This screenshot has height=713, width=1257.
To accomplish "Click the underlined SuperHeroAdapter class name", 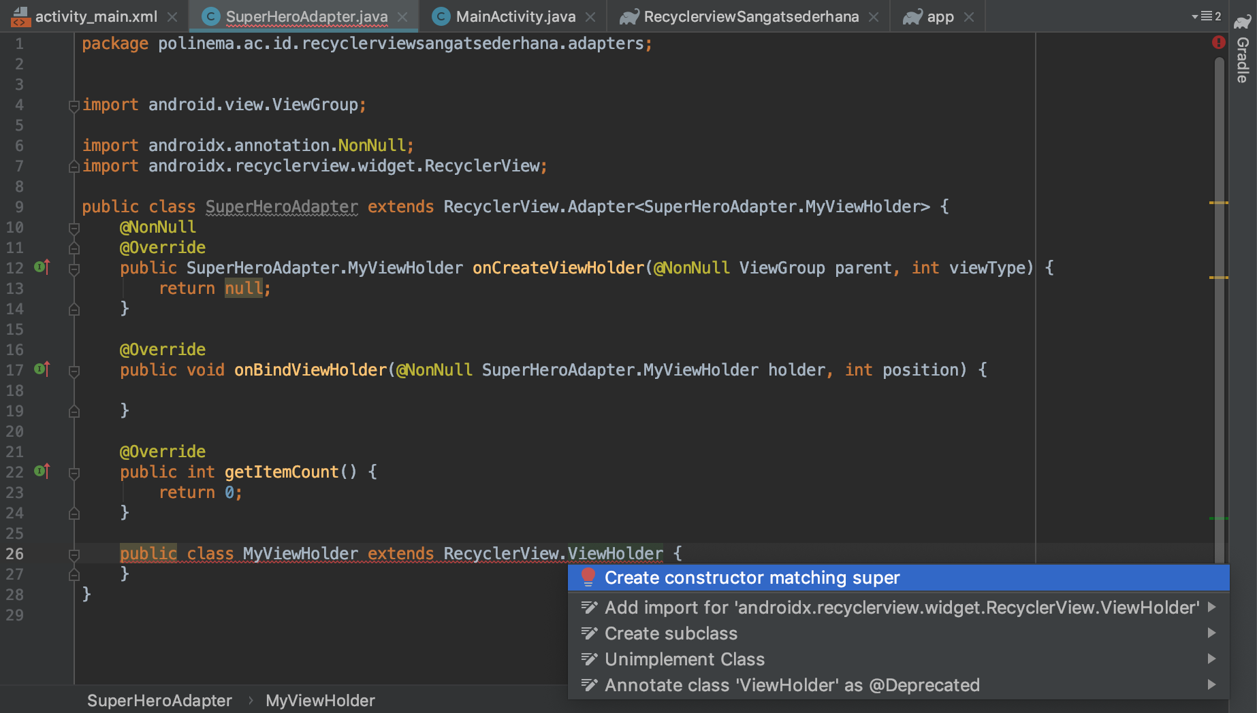I will point(282,207).
